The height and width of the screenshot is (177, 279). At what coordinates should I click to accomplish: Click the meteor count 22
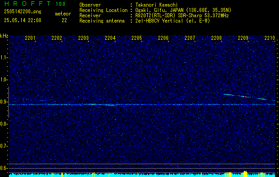(64, 20)
